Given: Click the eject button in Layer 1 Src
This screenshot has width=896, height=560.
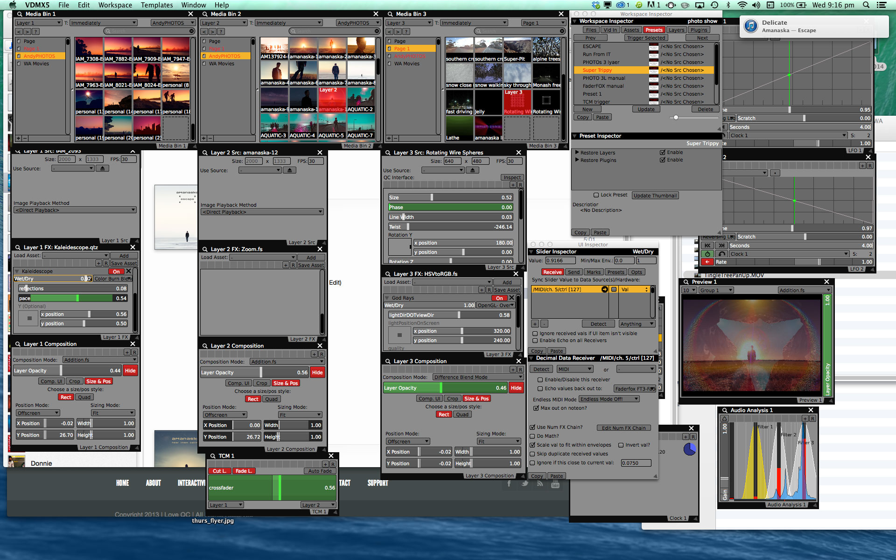Looking at the screenshot, I should tap(103, 168).
